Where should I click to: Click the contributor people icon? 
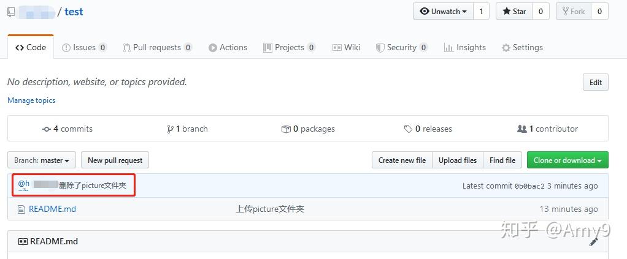tap(522, 129)
